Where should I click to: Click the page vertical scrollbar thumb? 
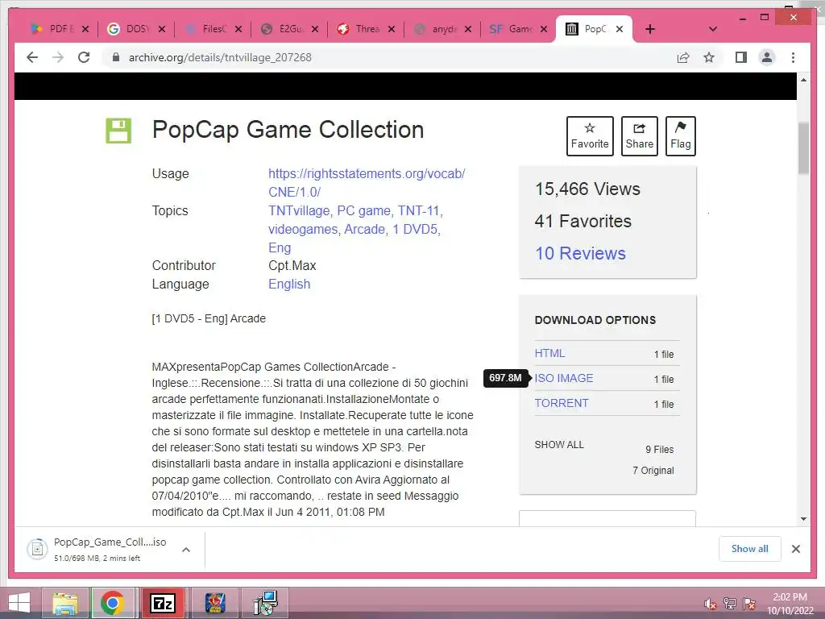(803, 148)
